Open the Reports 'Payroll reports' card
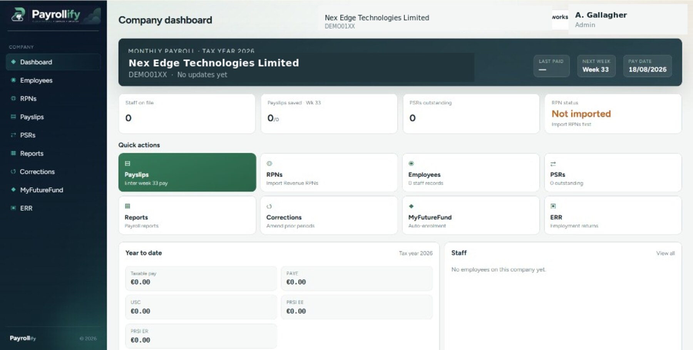The height and width of the screenshot is (350, 693). pos(187,215)
